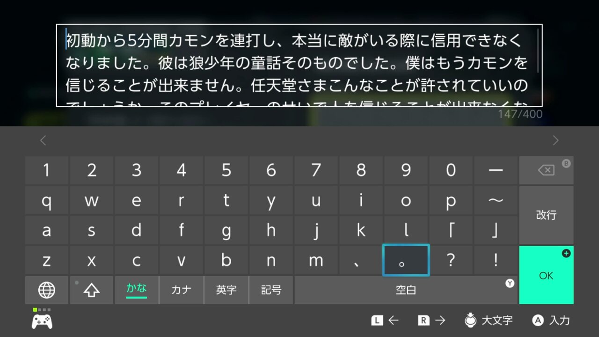The height and width of the screenshot is (337, 599).
Task: Tap the highlighted 。 period key
Action: [406, 260]
